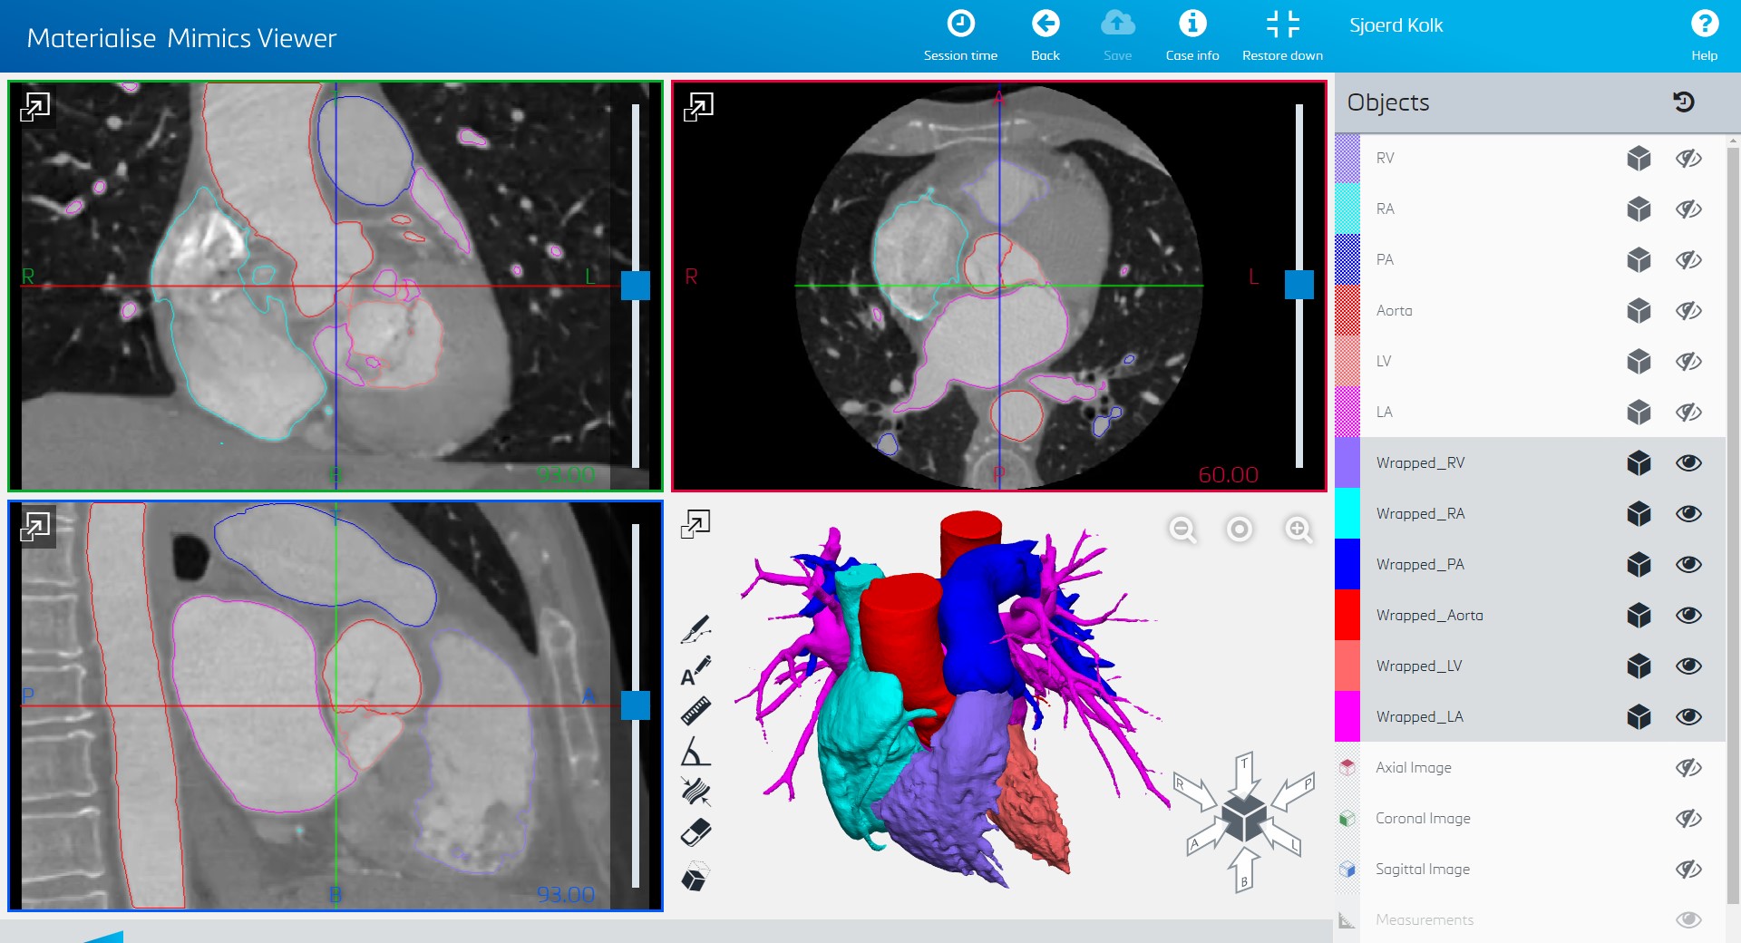Select the eraser tool
The image size is (1741, 943).
pyautogui.click(x=695, y=832)
